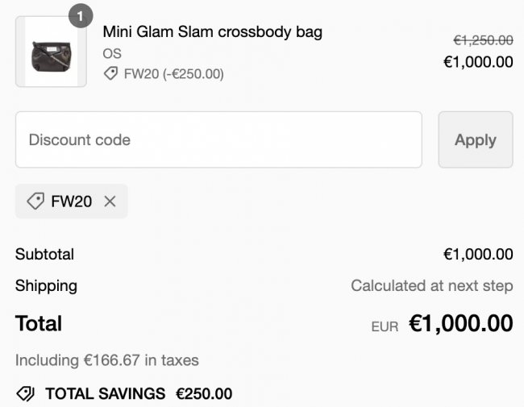Click the Subtotal amount €1,000.00

click(478, 255)
